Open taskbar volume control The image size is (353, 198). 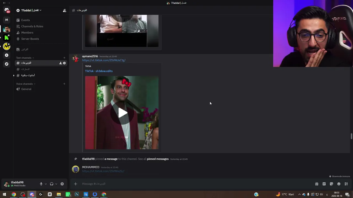pyautogui.click(x=321, y=194)
